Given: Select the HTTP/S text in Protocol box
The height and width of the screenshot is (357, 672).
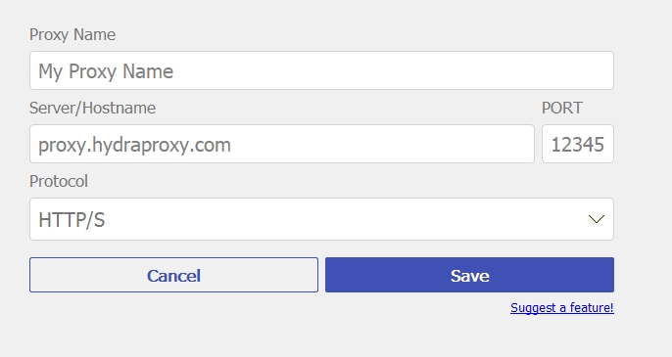Looking at the screenshot, I should tap(72, 220).
